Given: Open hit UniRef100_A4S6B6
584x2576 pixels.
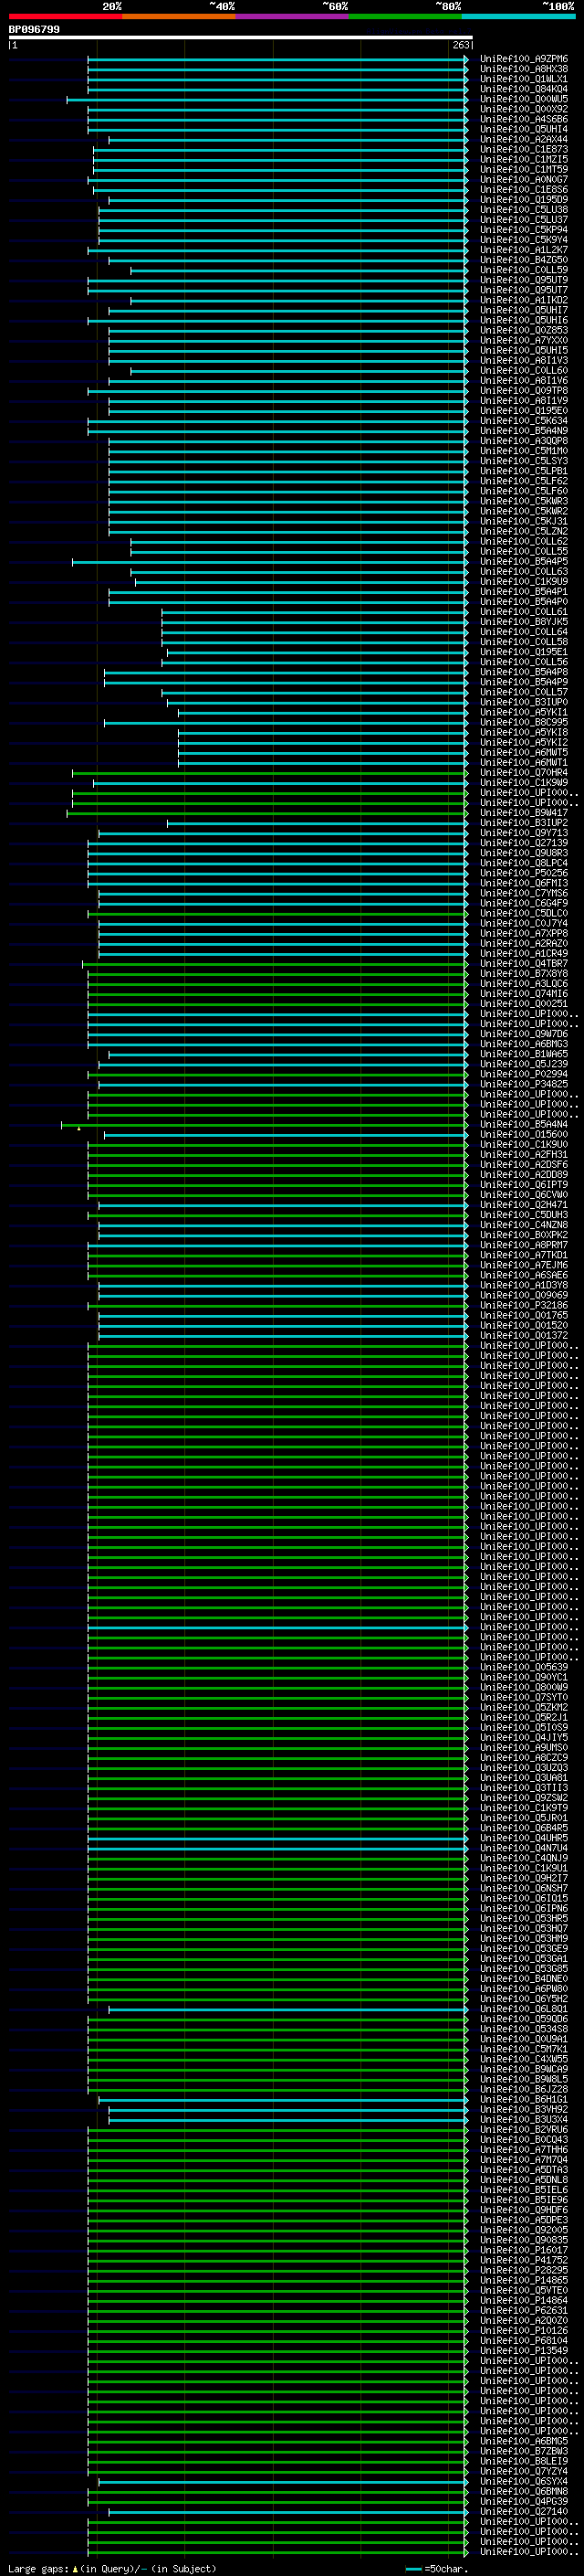Looking at the screenshot, I should [x=523, y=119].
